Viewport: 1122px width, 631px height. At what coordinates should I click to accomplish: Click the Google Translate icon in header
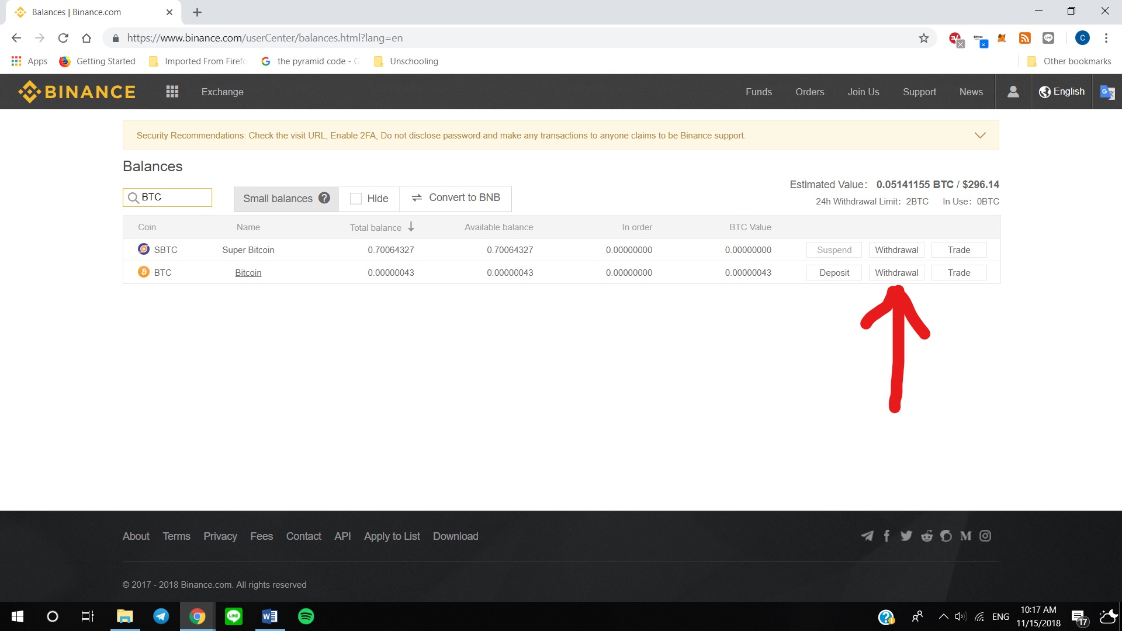(x=1107, y=92)
